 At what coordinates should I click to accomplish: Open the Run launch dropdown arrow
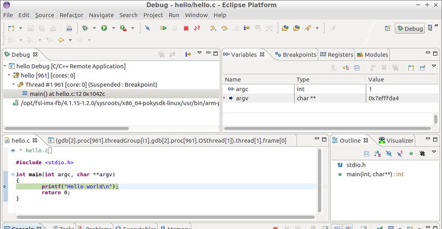pyautogui.click(x=113, y=28)
